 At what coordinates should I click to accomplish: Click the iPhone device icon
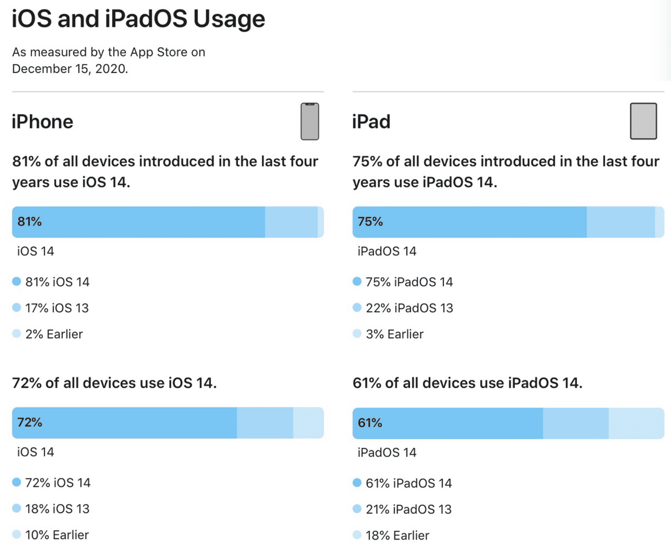310,121
